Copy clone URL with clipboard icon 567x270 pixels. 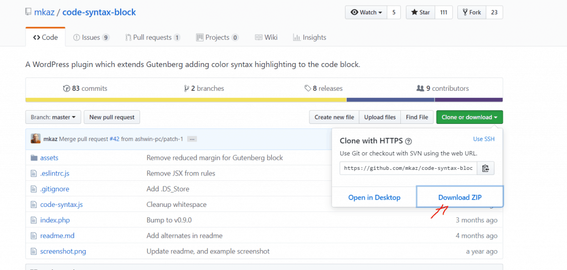tap(486, 168)
